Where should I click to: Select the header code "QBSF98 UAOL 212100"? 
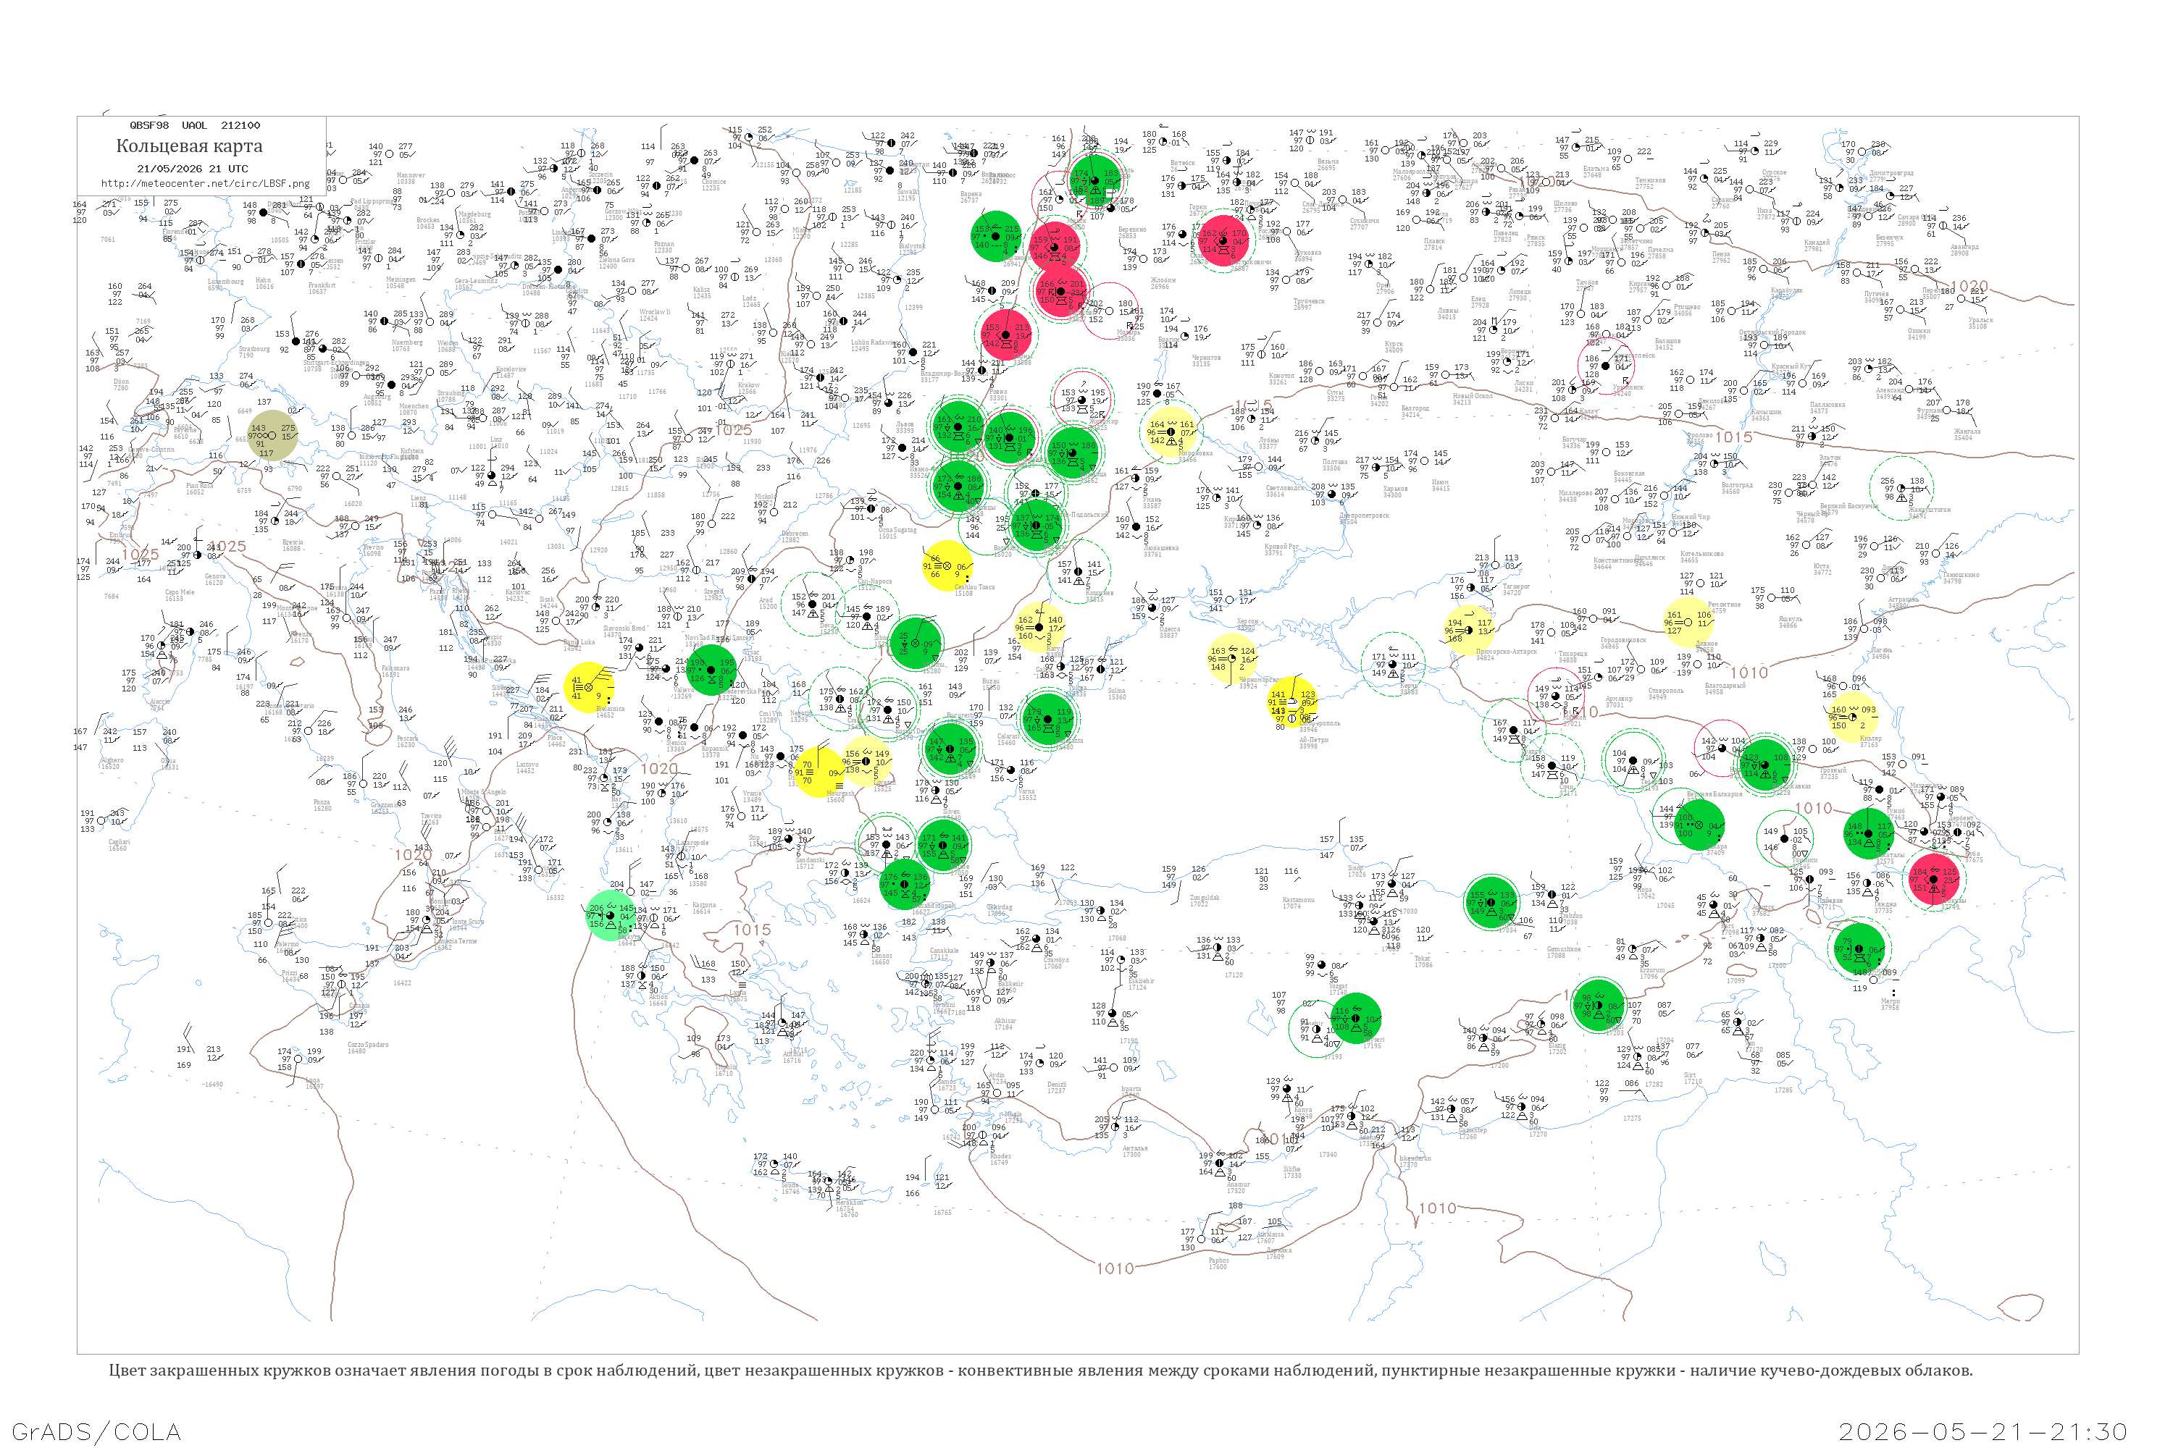[195, 125]
